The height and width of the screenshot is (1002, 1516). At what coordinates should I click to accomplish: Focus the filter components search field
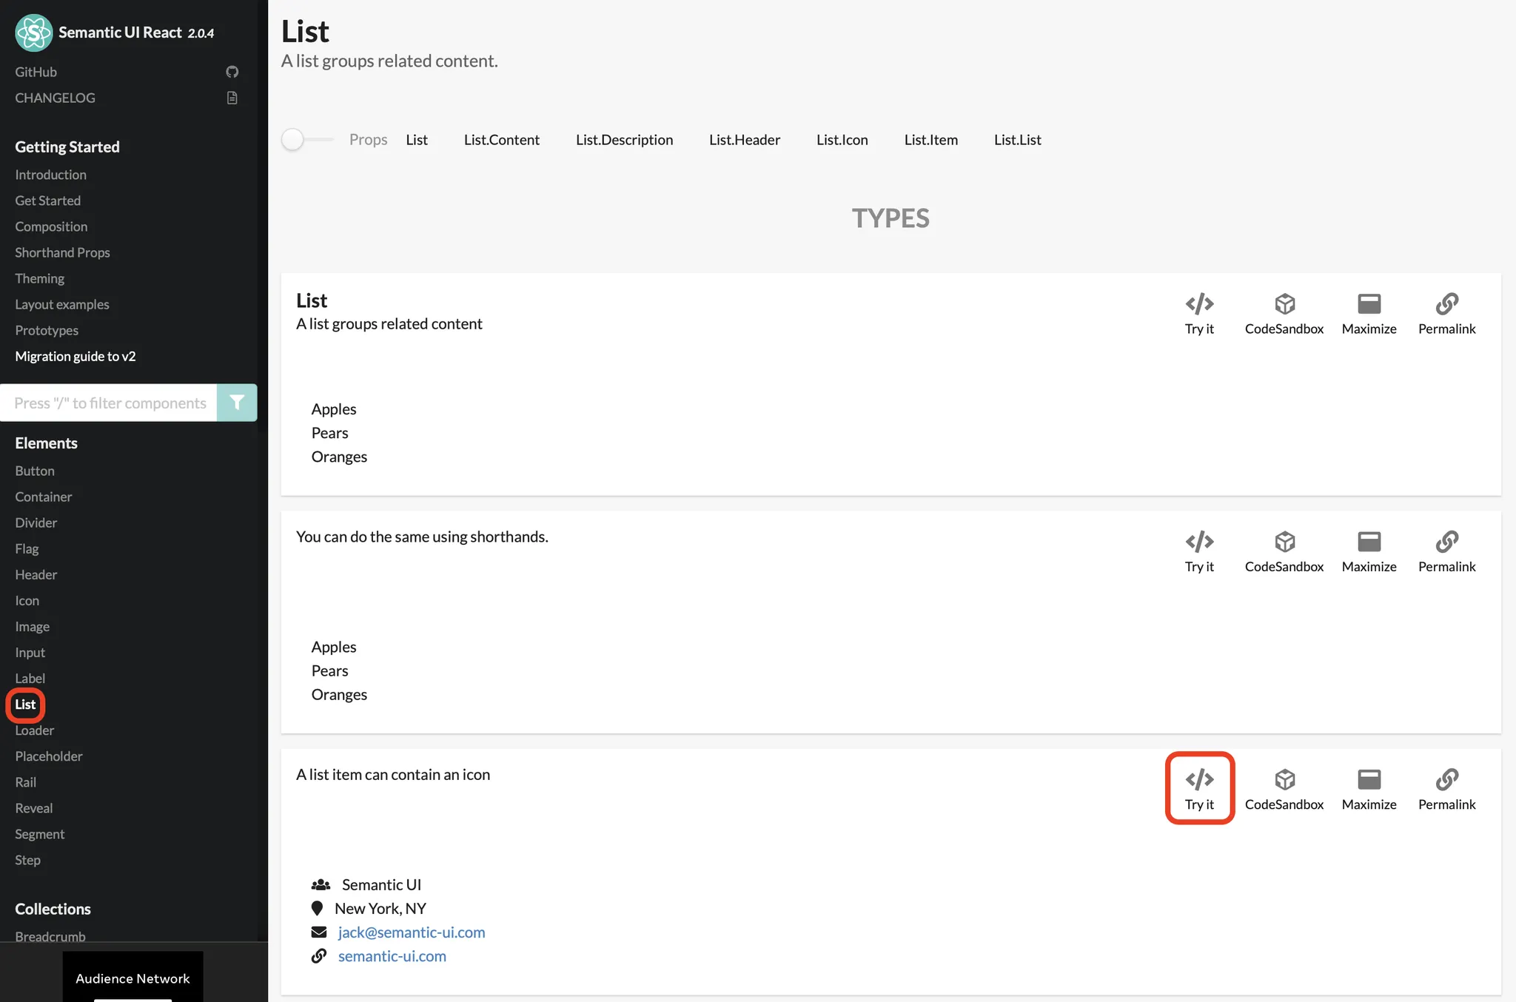tap(110, 403)
